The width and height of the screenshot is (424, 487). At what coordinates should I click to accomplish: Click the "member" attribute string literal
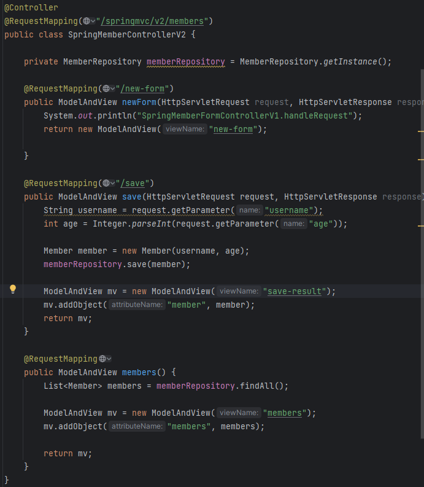pos(187,305)
